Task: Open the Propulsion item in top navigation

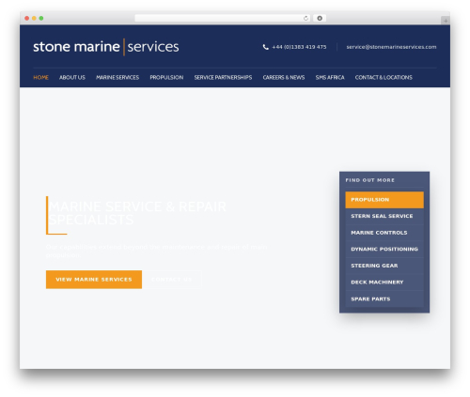Action: pos(166,77)
